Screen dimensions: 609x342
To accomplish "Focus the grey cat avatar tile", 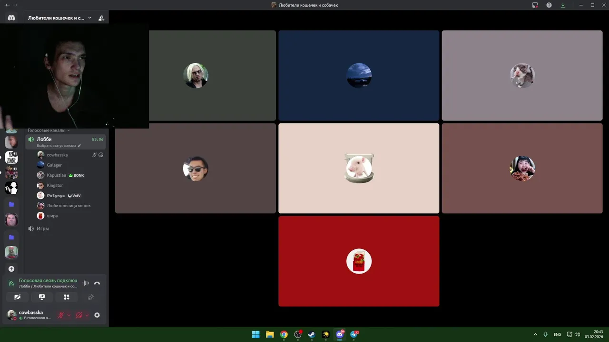I will 522,76.
